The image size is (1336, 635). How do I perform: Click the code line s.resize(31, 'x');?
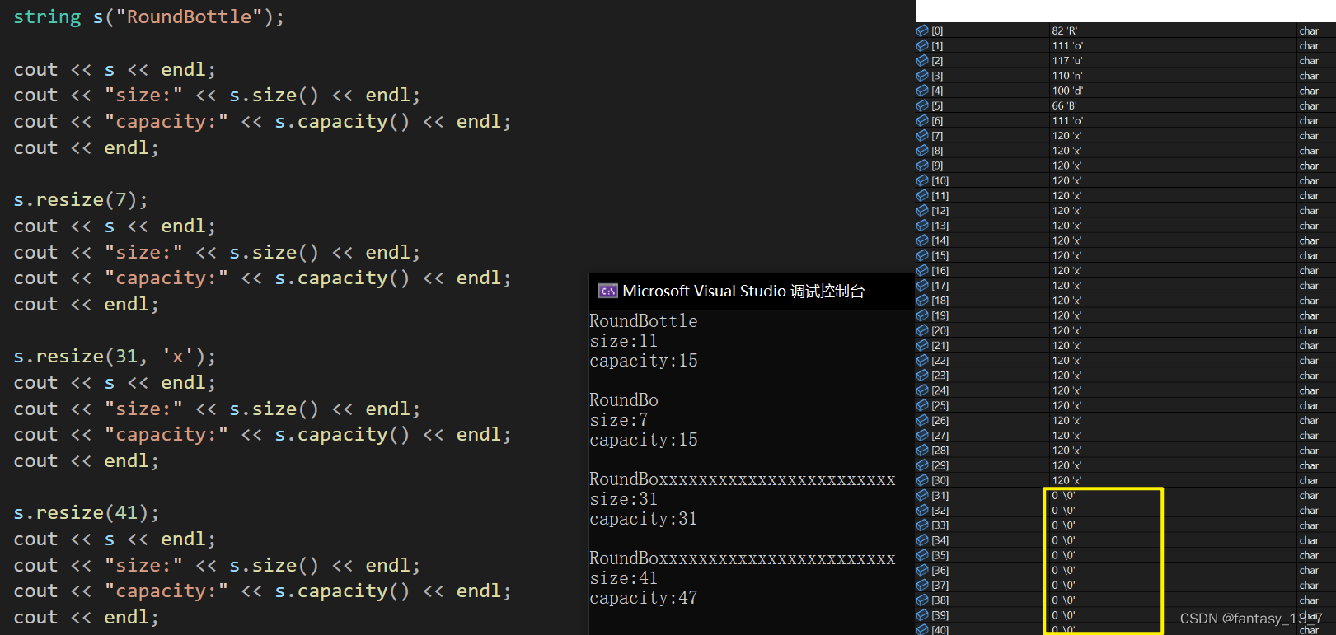pos(115,357)
